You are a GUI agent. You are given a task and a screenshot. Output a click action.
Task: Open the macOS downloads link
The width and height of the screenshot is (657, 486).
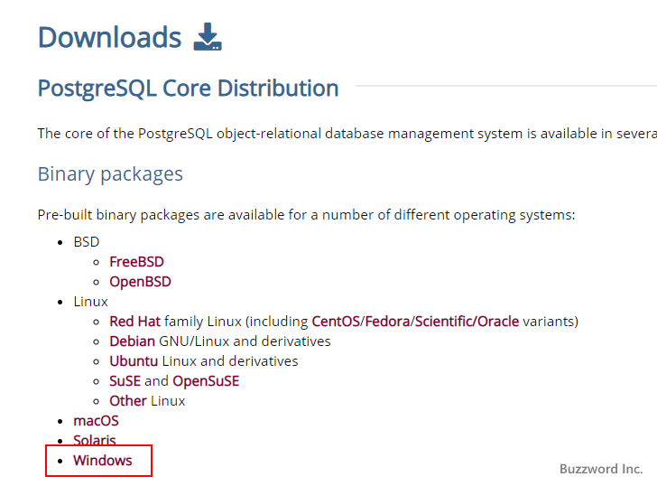pos(96,421)
